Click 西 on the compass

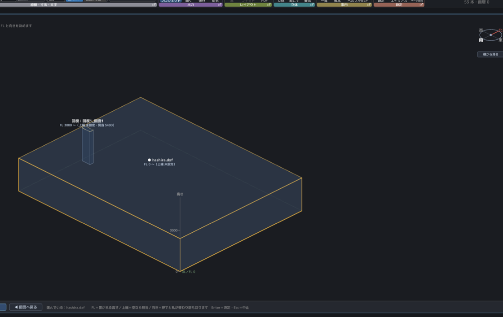pos(481,30)
